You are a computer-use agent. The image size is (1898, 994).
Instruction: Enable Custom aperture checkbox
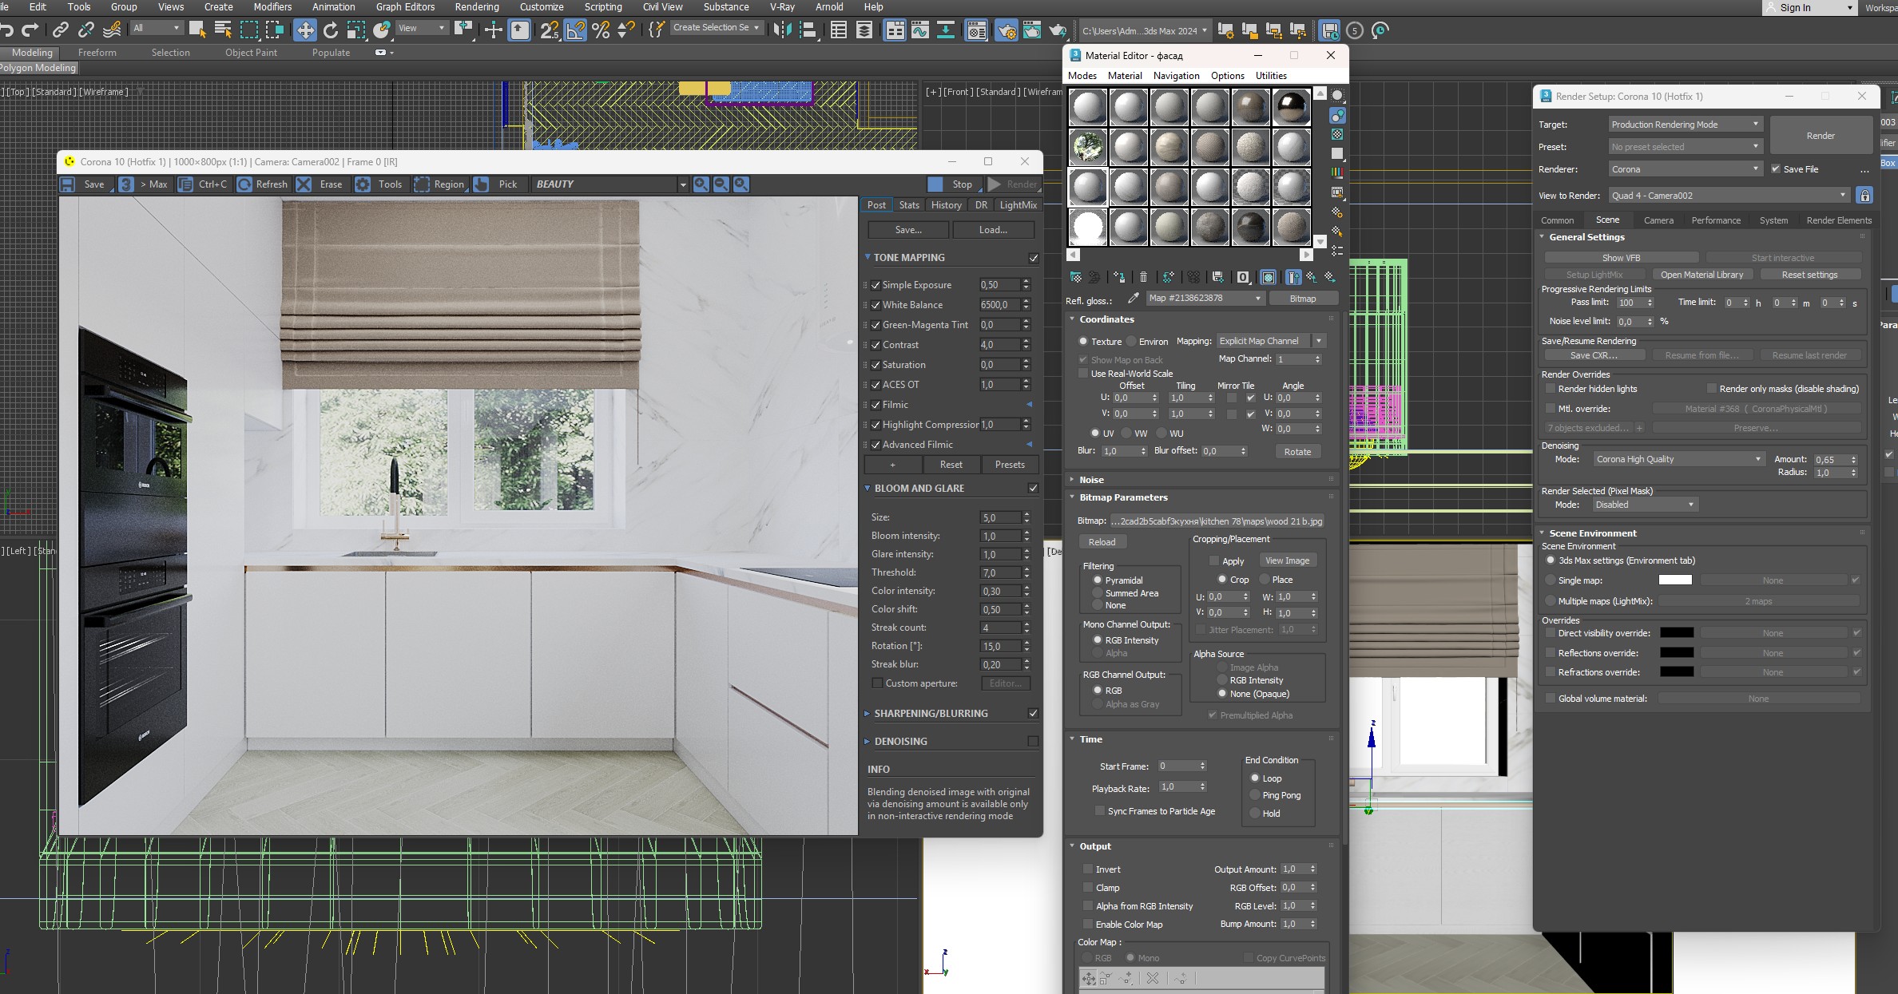tap(877, 683)
